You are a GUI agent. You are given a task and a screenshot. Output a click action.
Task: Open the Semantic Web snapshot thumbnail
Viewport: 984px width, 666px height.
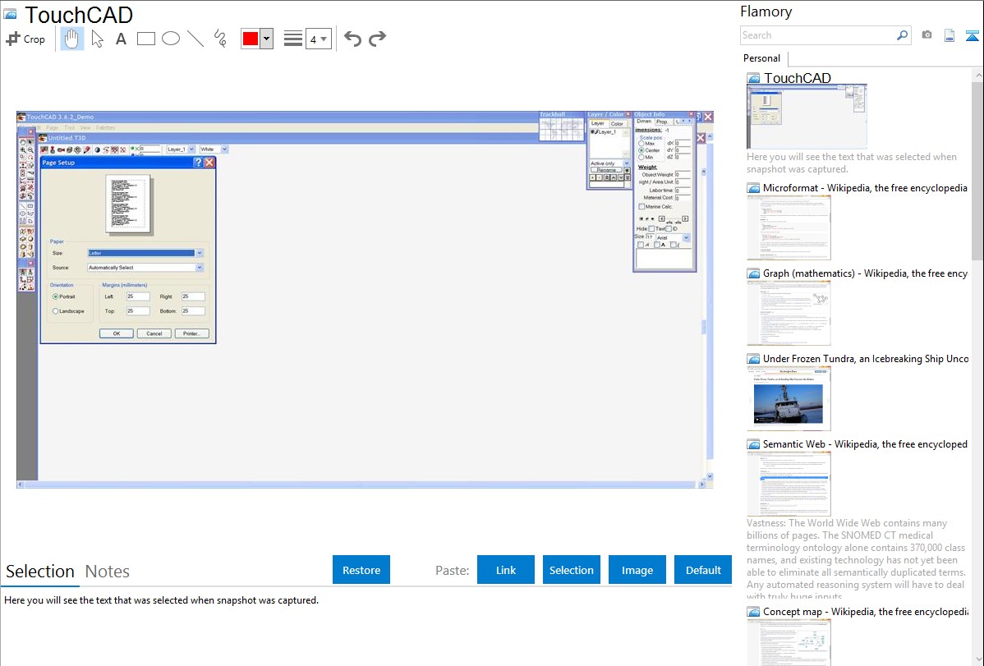point(789,484)
